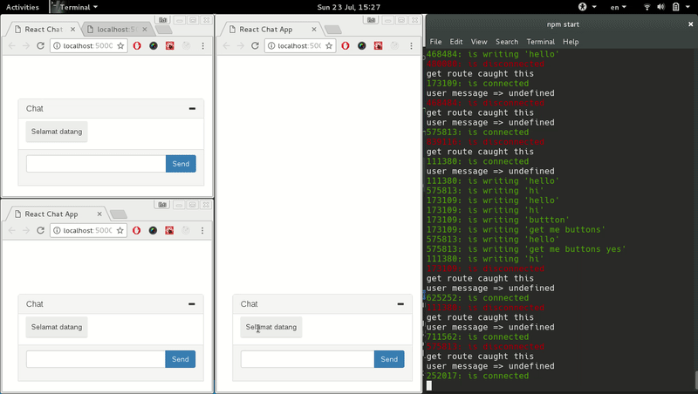This screenshot has width=698, height=394.
Task: Close React Chat App tab in middle browser
Action: (314, 30)
